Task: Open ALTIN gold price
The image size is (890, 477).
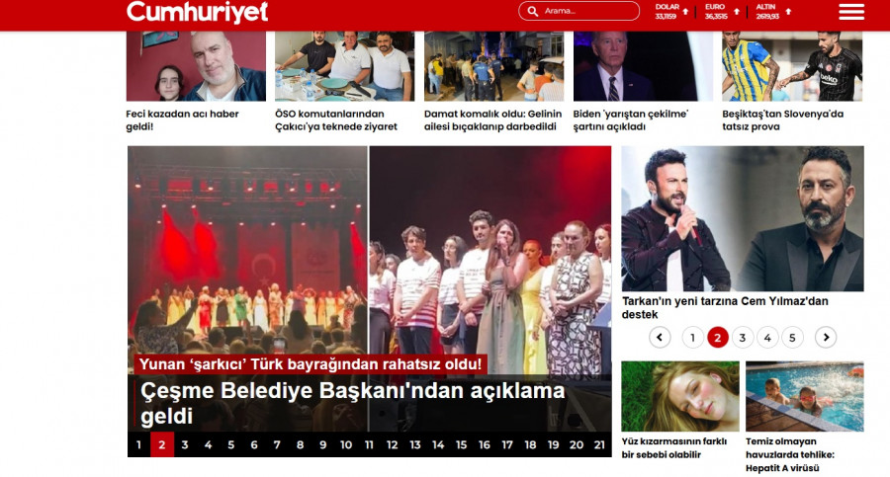Action: coord(766,11)
